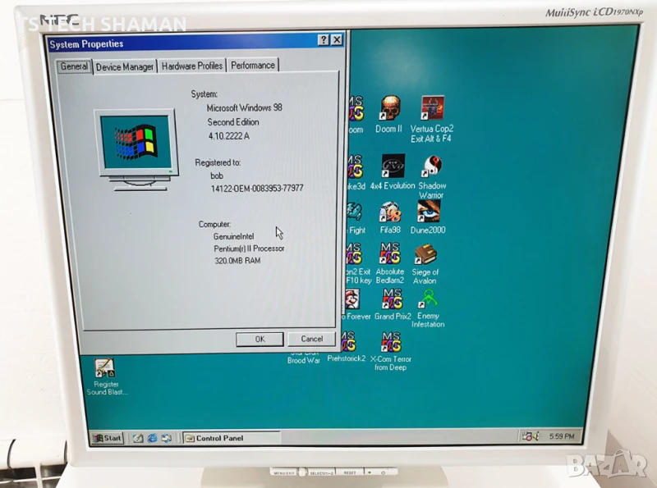Select the Siege of Avalon book icon
Image resolution: width=657 pixels, height=488 pixels.
pyautogui.click(x=425, y=255)
